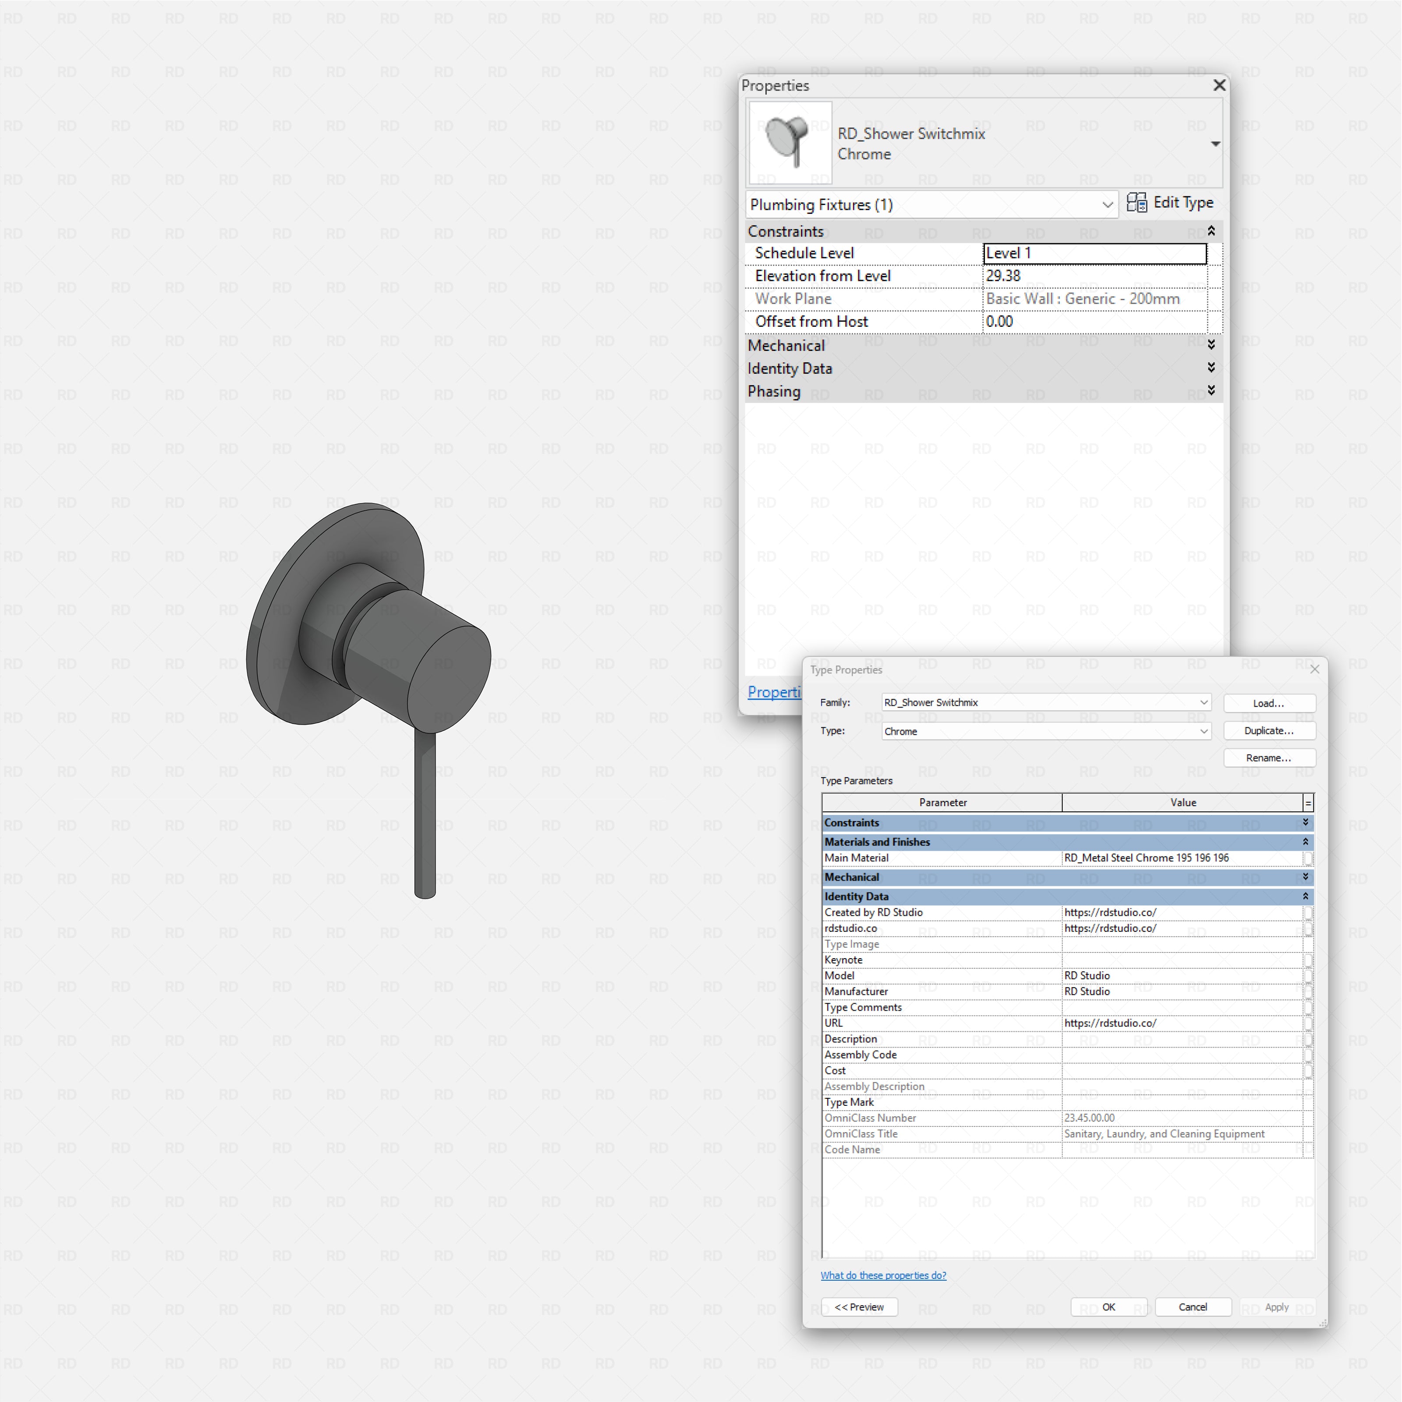The image size is (1402, 1402).
Task: Click the equals column header button
Action: coord(1308,803)
